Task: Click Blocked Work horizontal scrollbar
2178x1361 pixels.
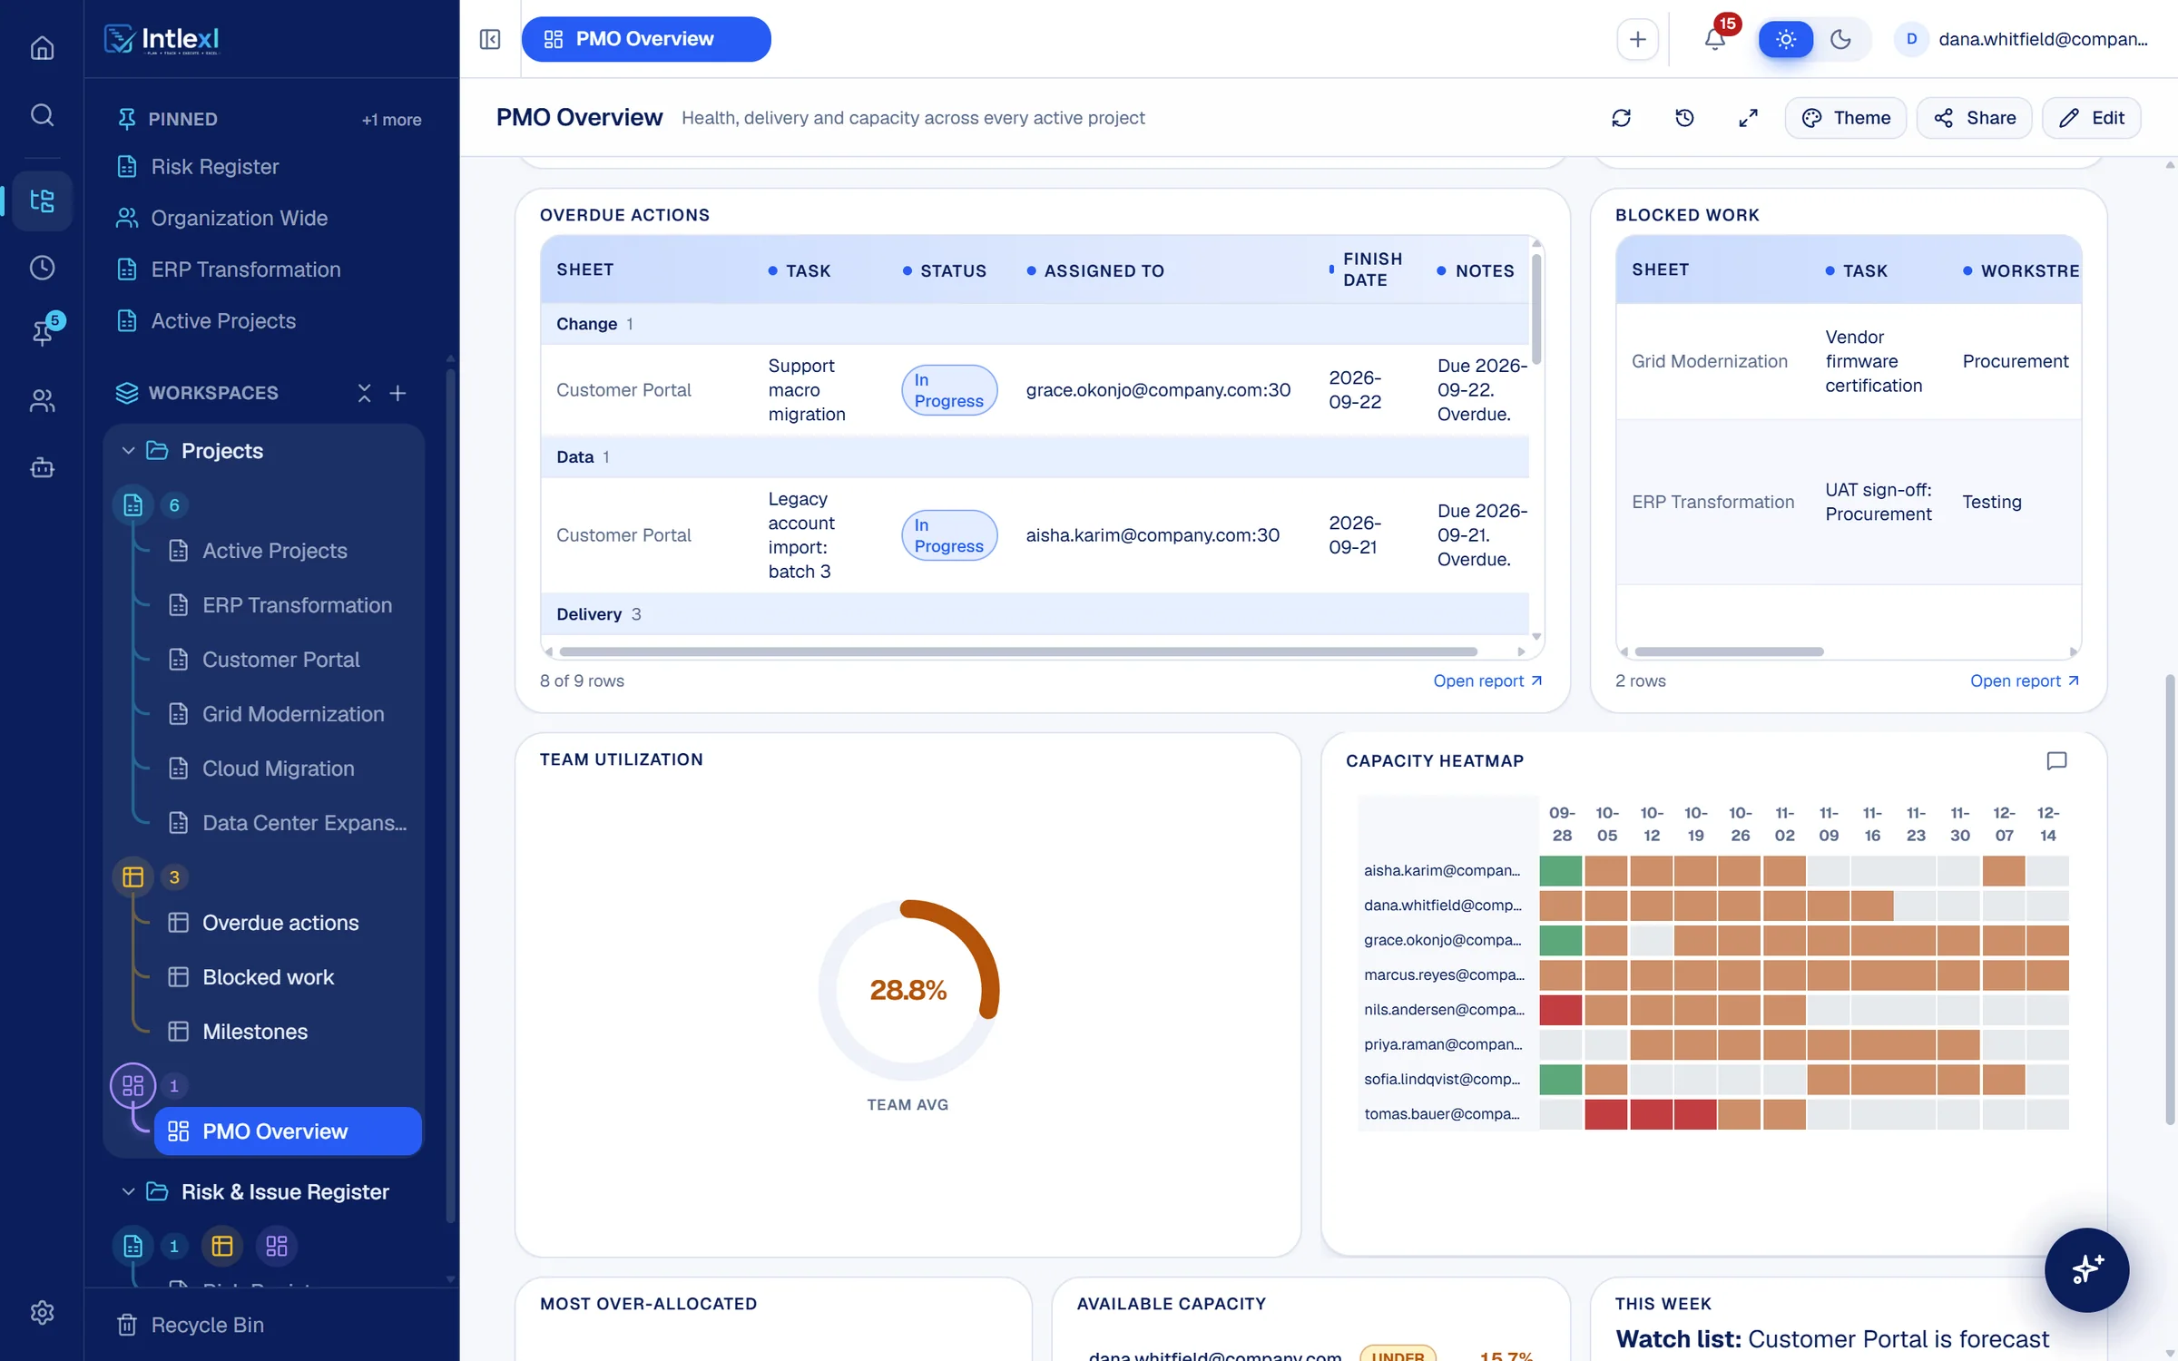Action: click(1729, 651)
